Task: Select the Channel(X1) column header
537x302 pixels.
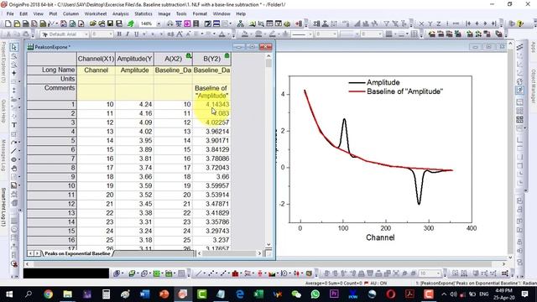Action: click(x=96, y=59)
